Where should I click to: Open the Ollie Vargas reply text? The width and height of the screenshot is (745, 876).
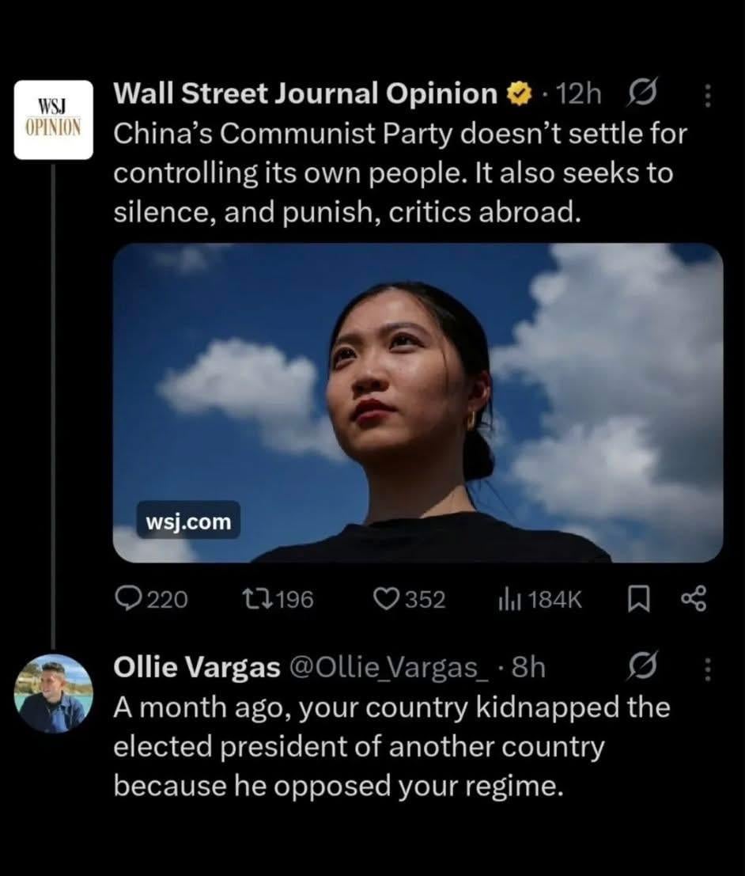pyautogui.click(x=391, y=746)
